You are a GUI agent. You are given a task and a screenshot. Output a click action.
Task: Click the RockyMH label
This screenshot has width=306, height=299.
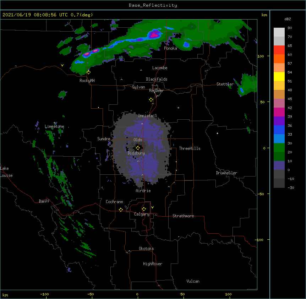tap(87, 81)
